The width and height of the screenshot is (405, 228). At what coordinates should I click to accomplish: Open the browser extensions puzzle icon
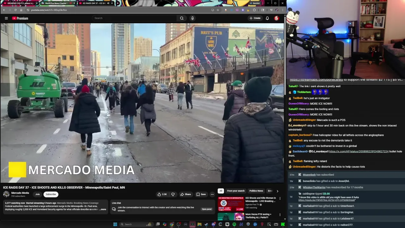tap(254, 10)
